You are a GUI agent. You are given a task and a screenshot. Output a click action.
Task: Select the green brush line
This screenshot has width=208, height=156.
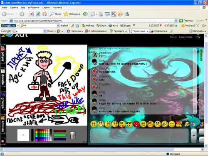tap(60, 135)
